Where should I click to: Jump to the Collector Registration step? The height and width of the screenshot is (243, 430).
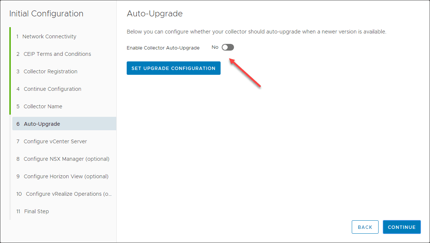point(51,71)
